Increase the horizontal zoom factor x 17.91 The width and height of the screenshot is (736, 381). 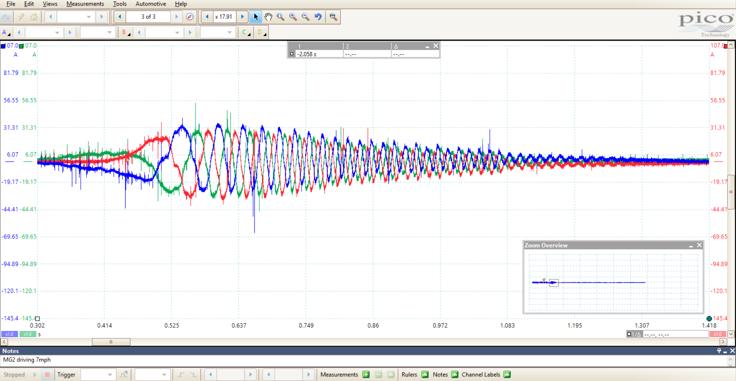pyautogui.click(x=242, y=17)
